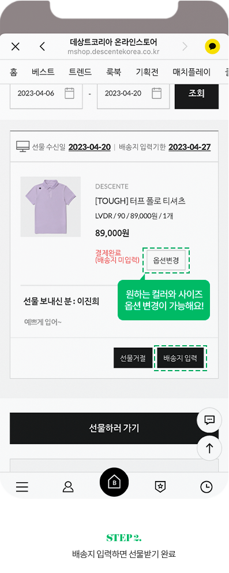Screen dimensions: 229x573
Task: Close the in-app browser with X icon
Action: (16, 46)
